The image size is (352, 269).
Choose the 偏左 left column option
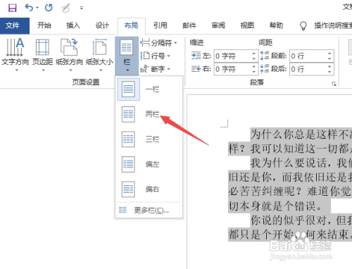pos(149,164)
